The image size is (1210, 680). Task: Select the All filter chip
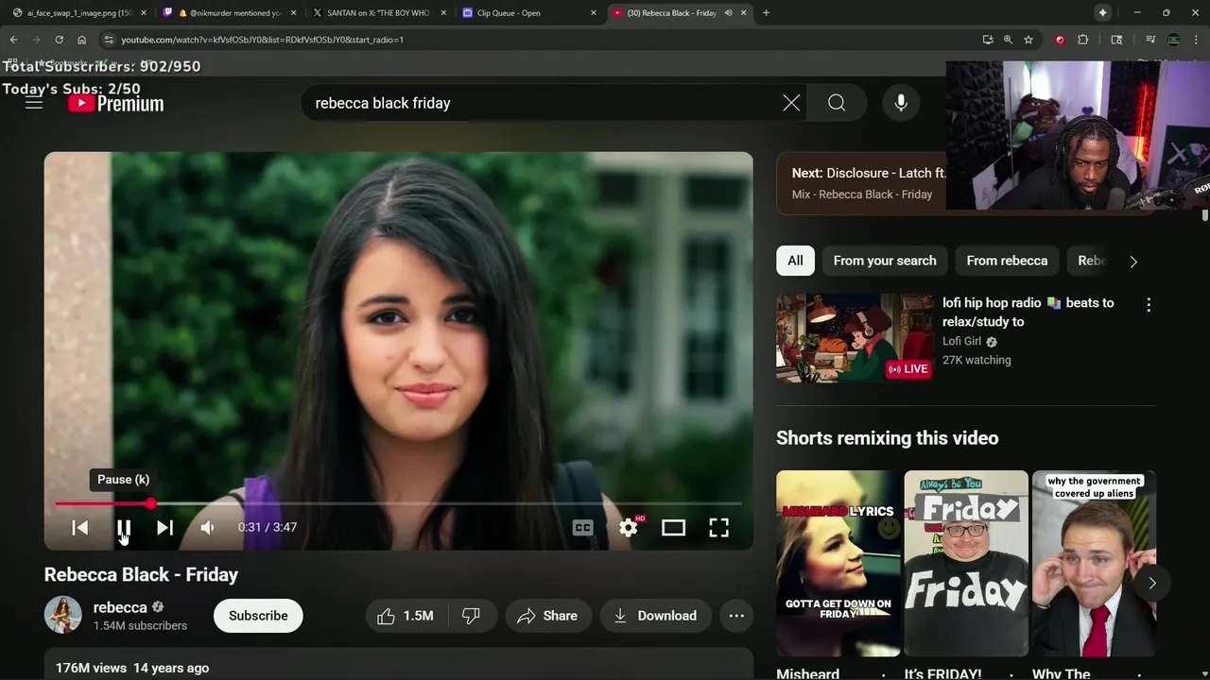[795, 261]
